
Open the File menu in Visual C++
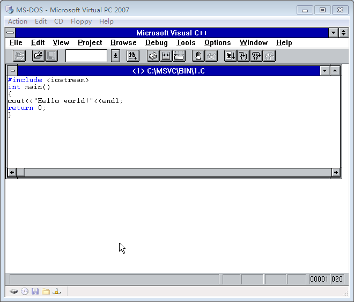click(x=16, y=43)
